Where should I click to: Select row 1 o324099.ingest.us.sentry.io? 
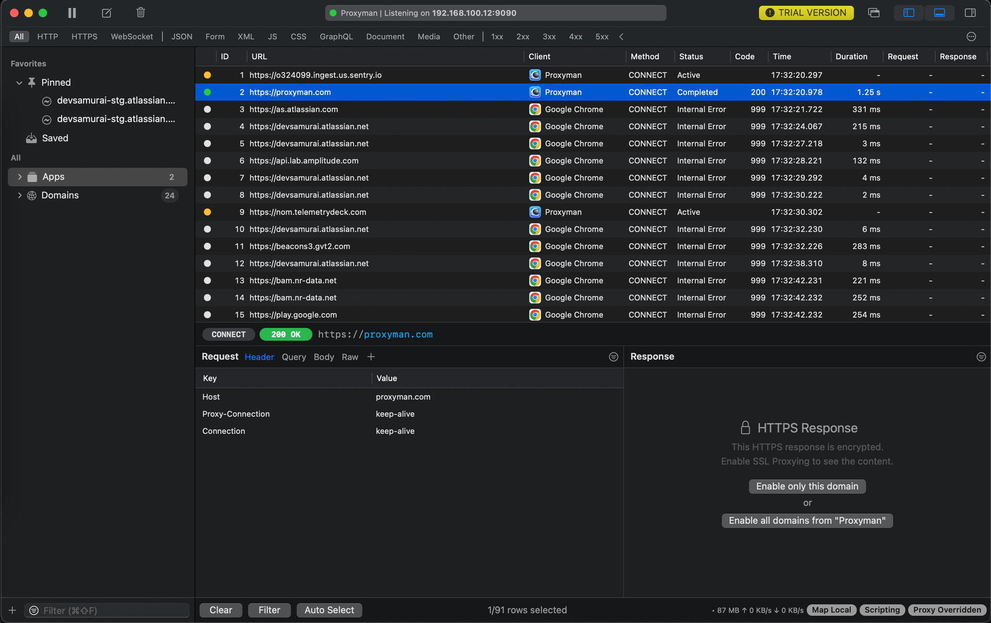click(593, 75)
